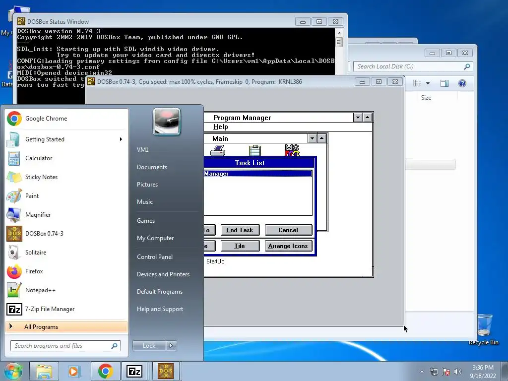Show hidden tray icons arrow
This screenshot has height=381, width=508.
tap(422, 372)
